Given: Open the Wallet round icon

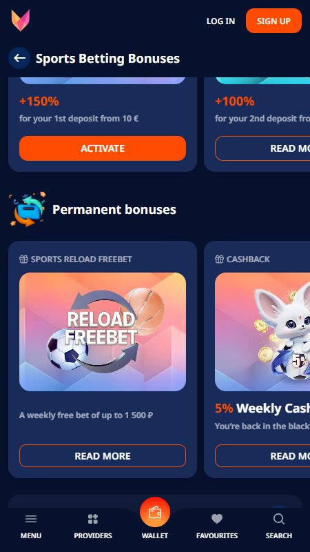Looking at the screenshot, I should point(155,512).
